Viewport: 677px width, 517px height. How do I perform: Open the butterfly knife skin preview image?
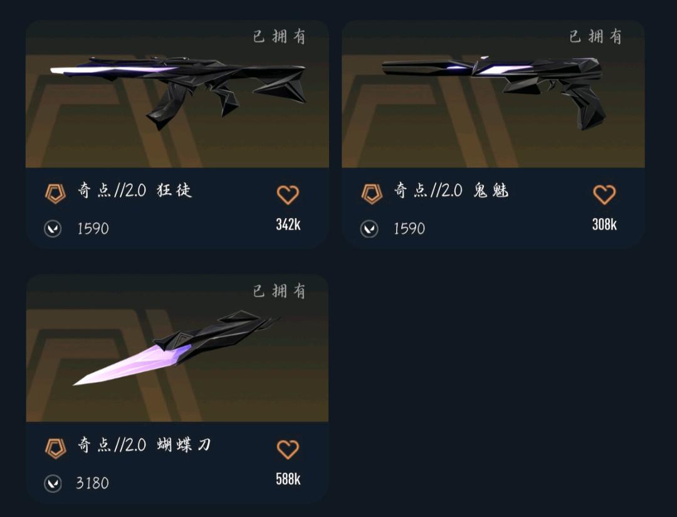[177, 348]
